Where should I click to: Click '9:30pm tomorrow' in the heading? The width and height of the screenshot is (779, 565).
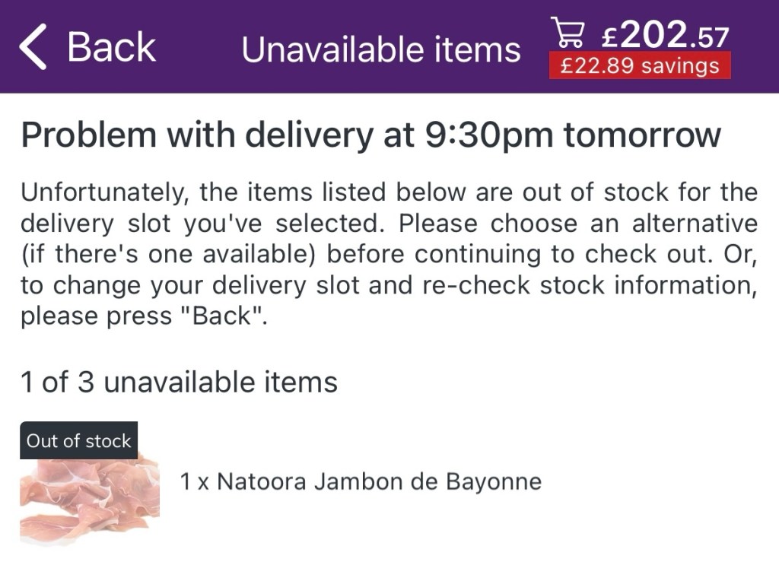point(568,136)
